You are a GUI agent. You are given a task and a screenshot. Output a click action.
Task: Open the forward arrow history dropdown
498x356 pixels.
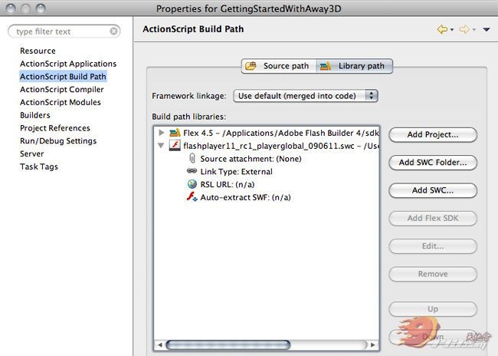click(x=473, y=30)
